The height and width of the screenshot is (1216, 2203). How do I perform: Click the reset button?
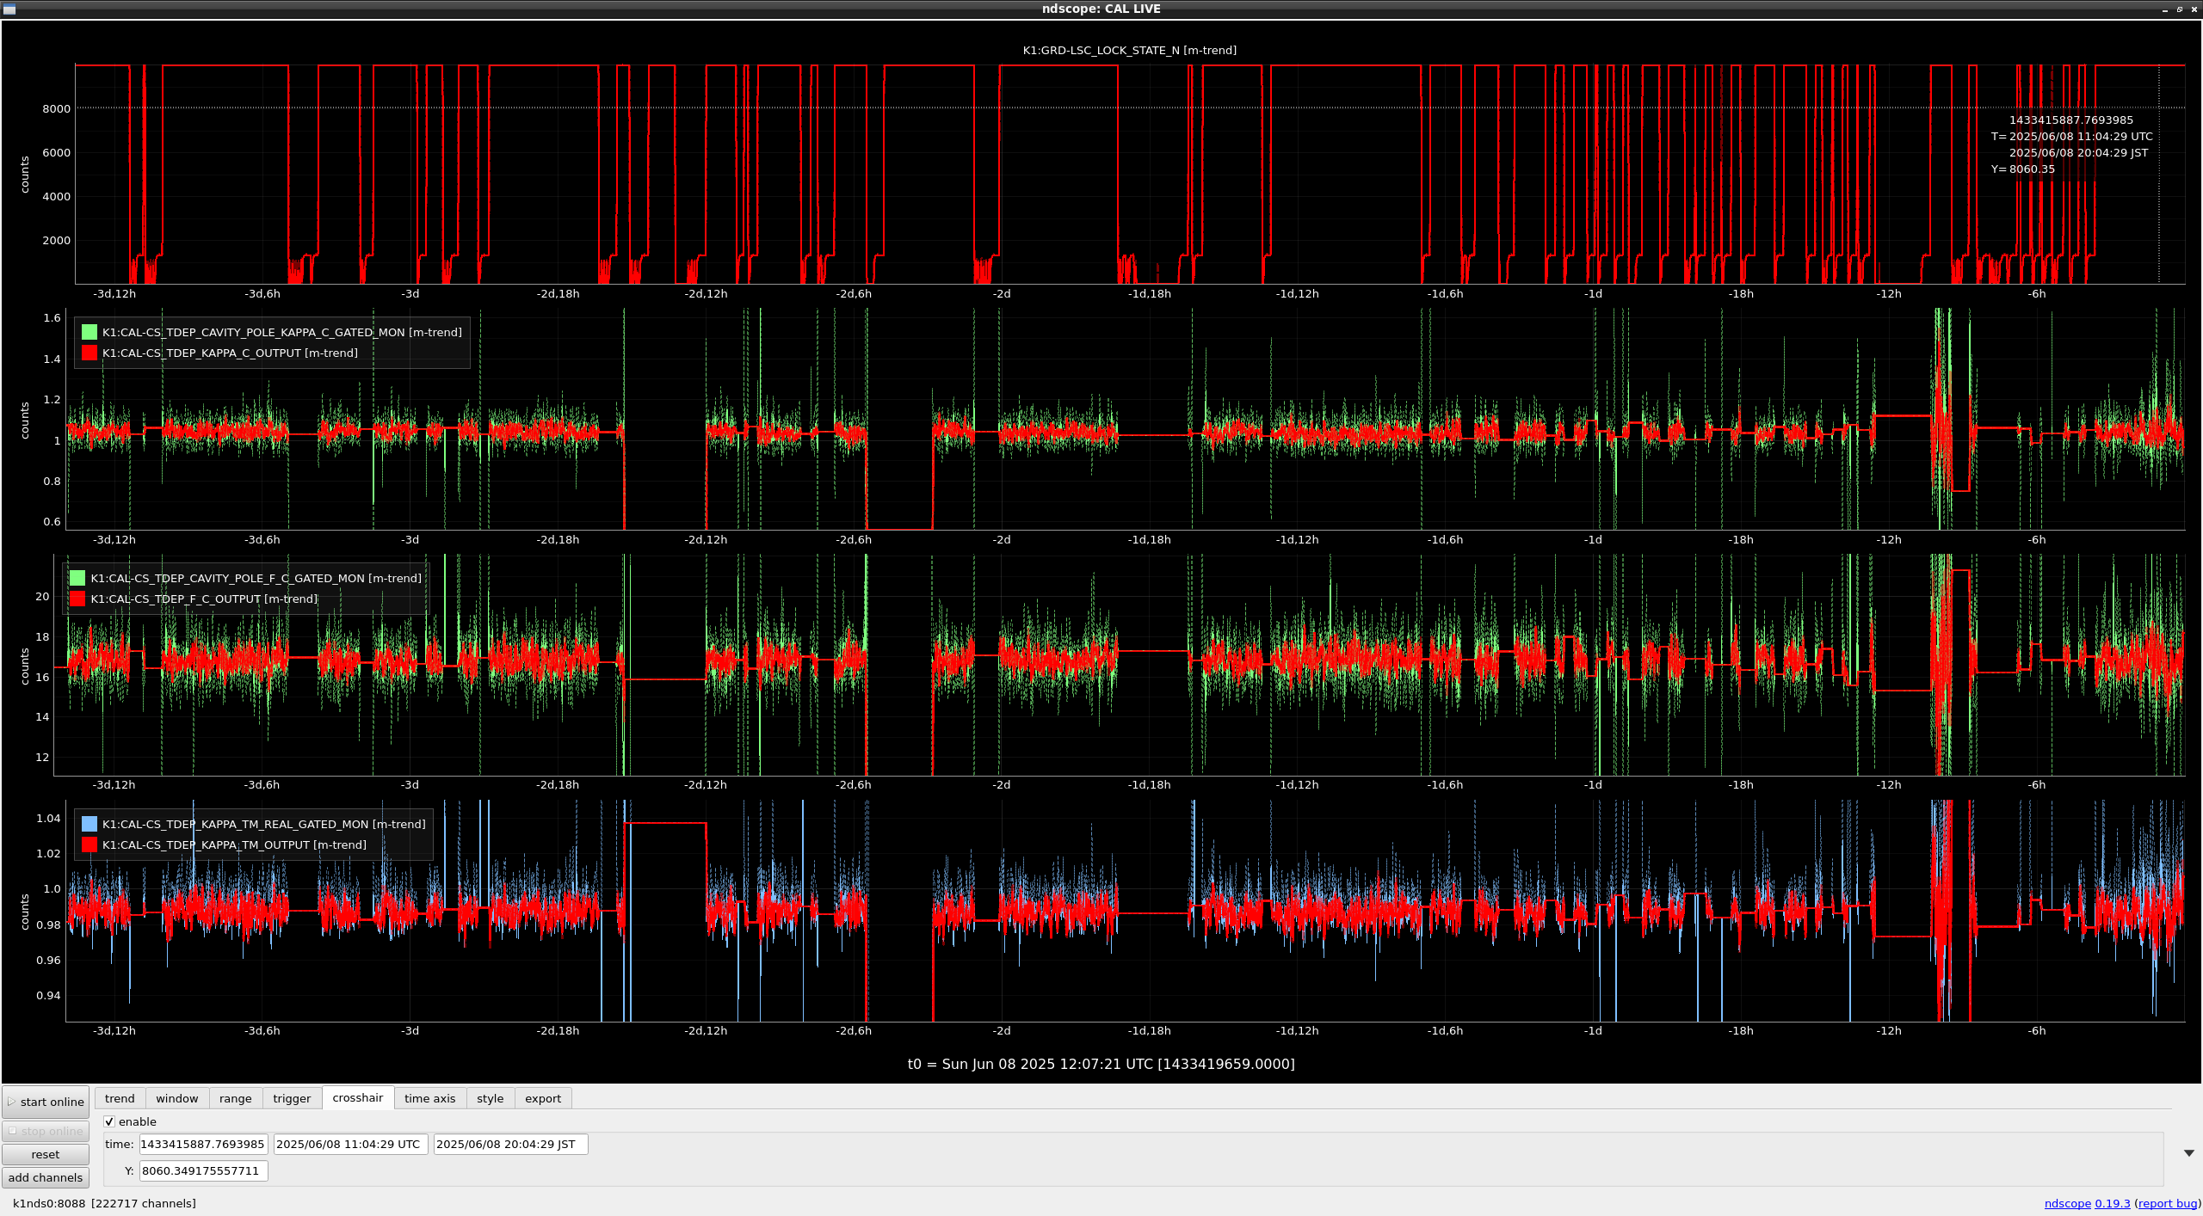(46, 1154)
